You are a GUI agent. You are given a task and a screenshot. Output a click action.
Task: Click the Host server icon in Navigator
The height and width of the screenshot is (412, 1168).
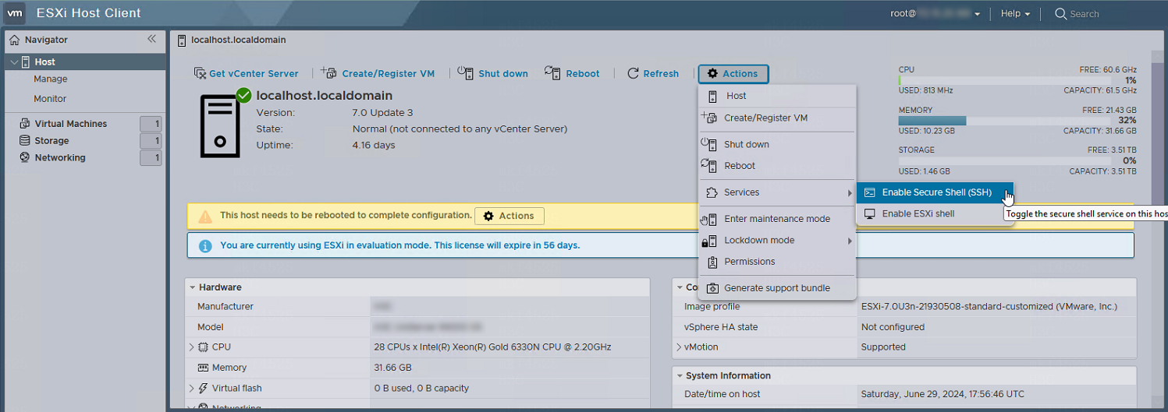pos(26,62)
